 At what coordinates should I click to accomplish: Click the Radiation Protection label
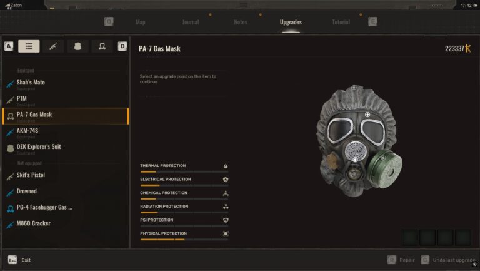(164, 207)
